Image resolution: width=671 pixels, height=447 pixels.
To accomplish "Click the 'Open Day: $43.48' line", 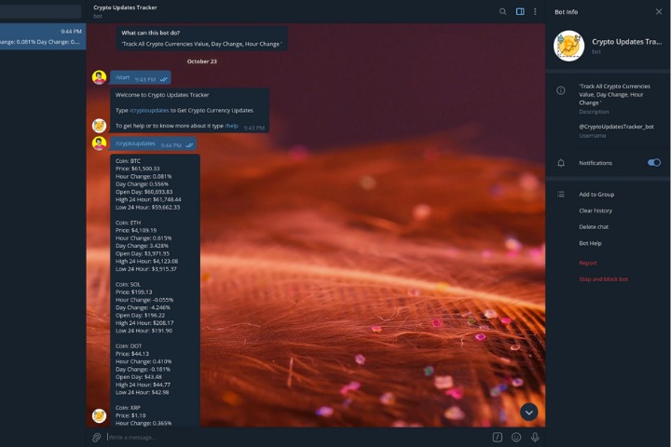I will point(139,377).
